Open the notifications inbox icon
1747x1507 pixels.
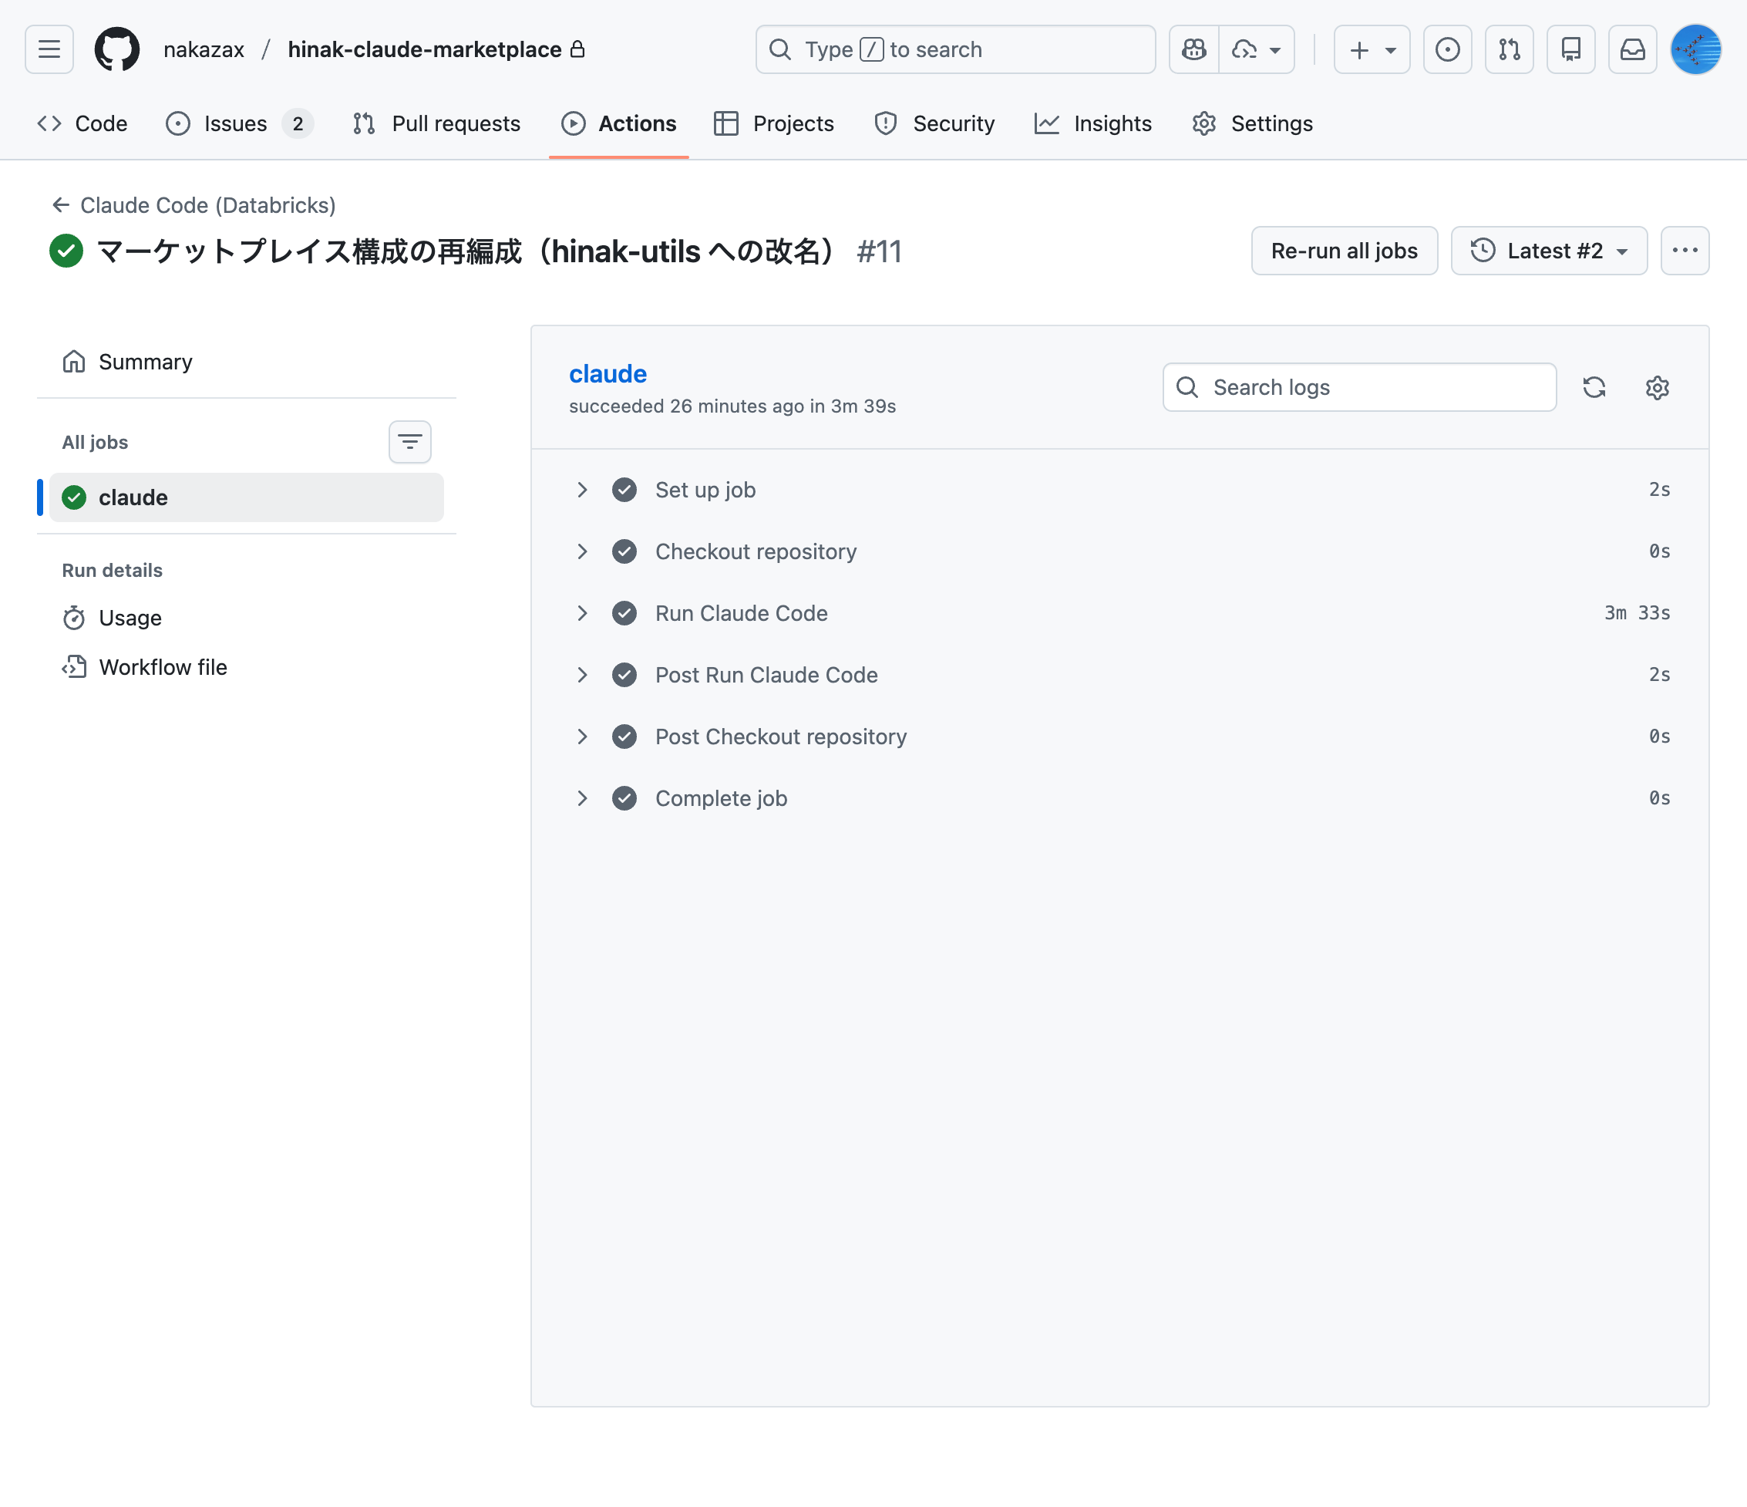(x=1632, y=50)
